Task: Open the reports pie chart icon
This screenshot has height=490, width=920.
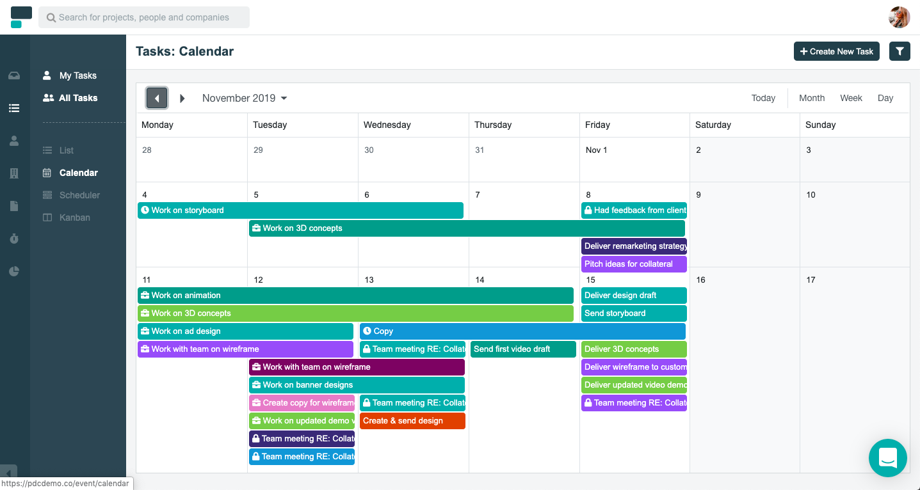Action: coord(14,271)
